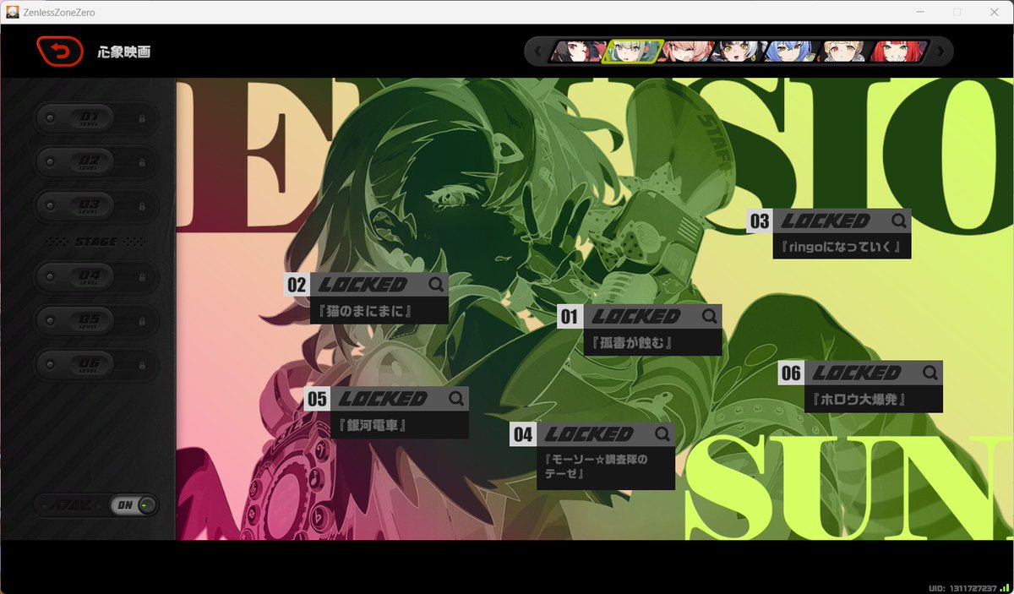This screenshot has height=594, width=1014.
Task: Click the lock icon beside Level 01
Action: coord(141,117)
